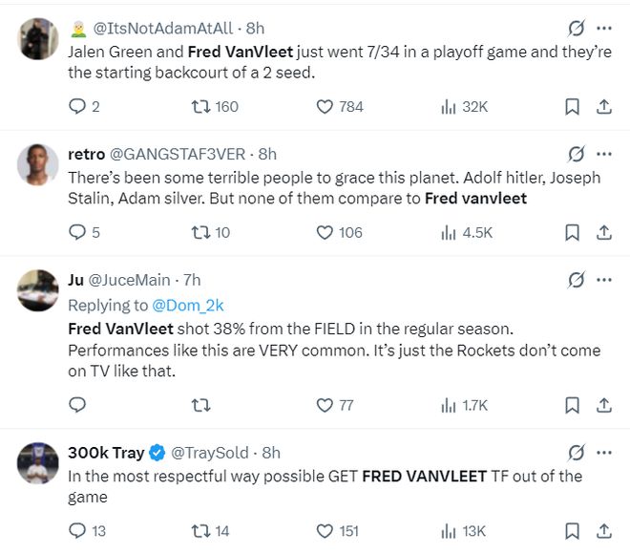Share the tweet from Ju @JuceMain
Screen dimensions: 630x554
603,405
